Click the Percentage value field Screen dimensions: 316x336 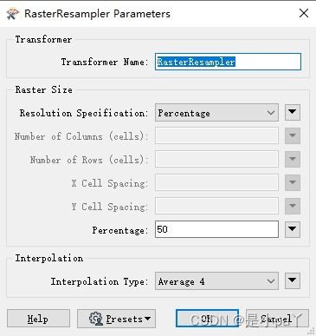tap(216, 229)
